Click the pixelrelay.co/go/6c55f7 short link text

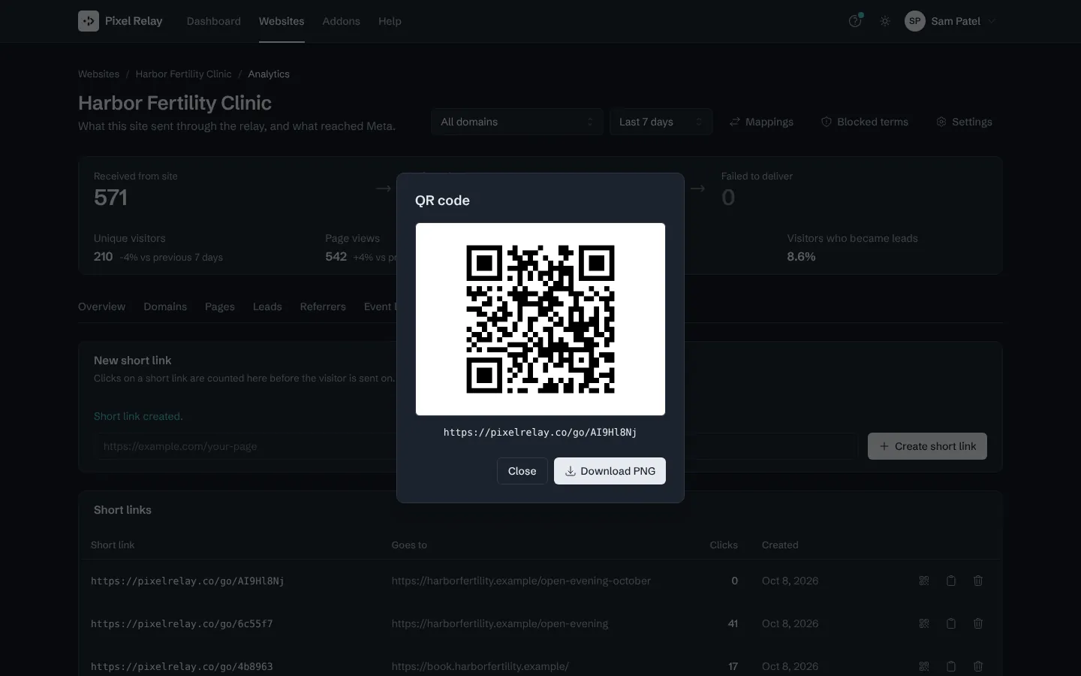[182, 623]
